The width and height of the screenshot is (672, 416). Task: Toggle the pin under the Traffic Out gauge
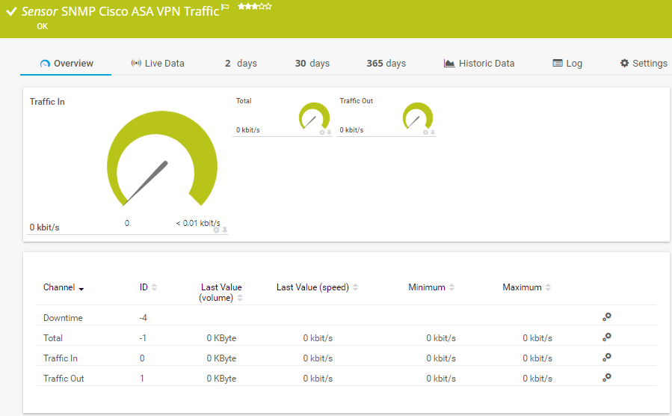(433, 132)
